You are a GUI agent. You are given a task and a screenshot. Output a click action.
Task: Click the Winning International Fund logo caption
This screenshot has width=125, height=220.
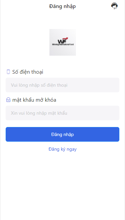coord(63,44)
